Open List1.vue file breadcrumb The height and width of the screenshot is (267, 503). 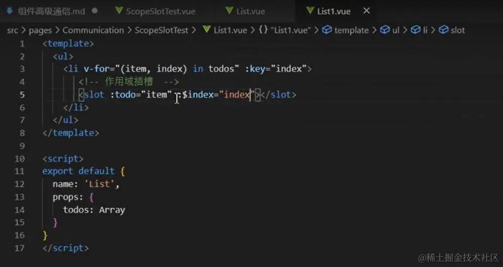pos(231,30)
